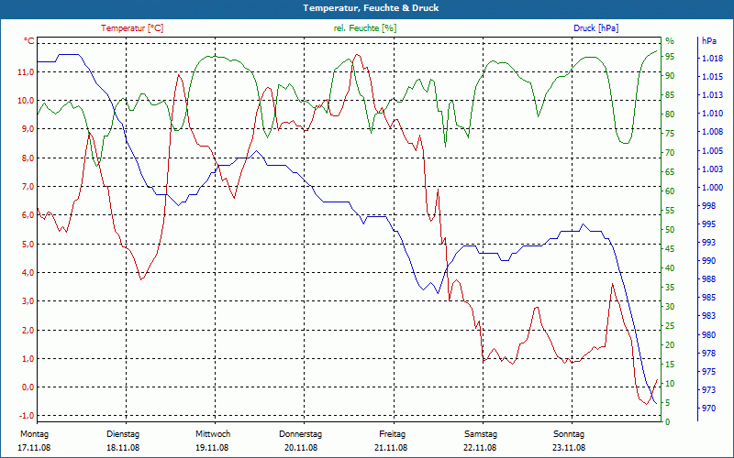Select the blue "Druck [hPa]" legend label
This screenshot has width=734, height=458.
595,28
